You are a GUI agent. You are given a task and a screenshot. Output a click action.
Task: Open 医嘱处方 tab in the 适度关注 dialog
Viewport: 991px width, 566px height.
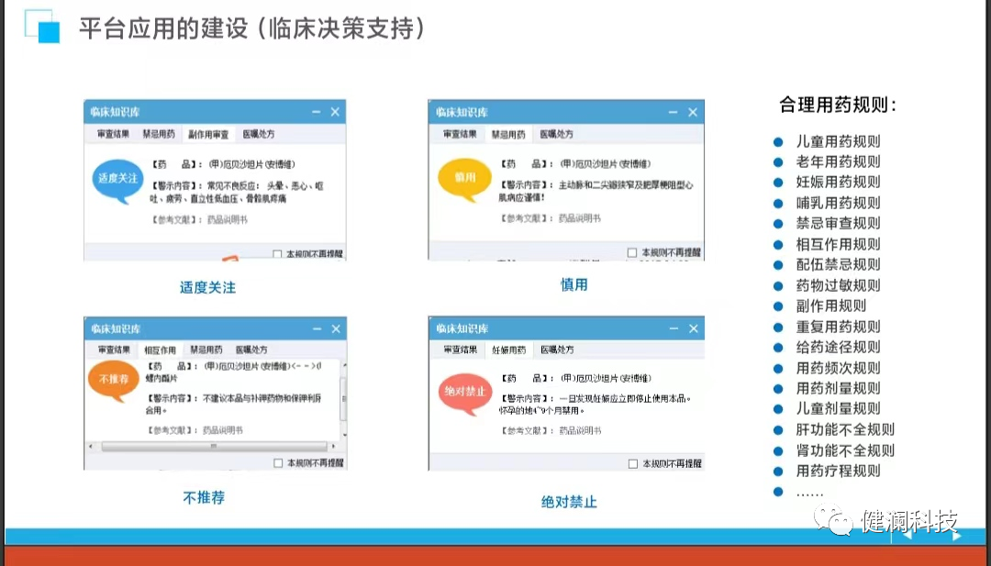258,134
